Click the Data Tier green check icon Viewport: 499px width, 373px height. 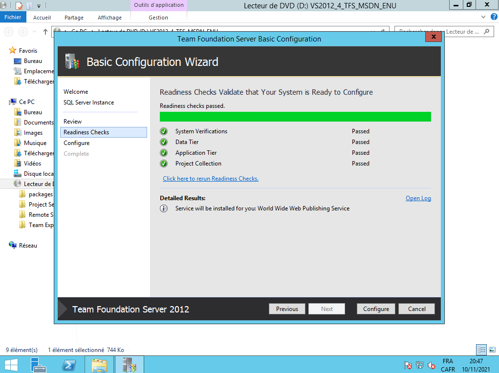point(164,142)
